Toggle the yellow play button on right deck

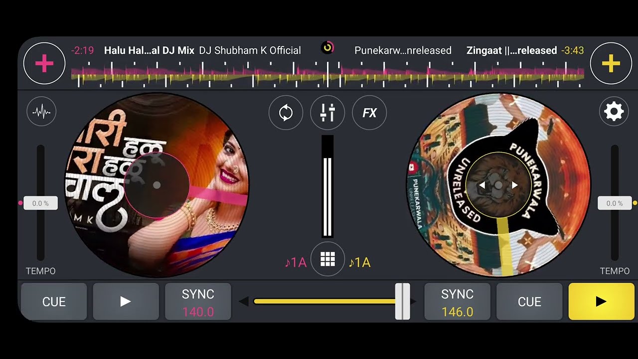point(602,301)
